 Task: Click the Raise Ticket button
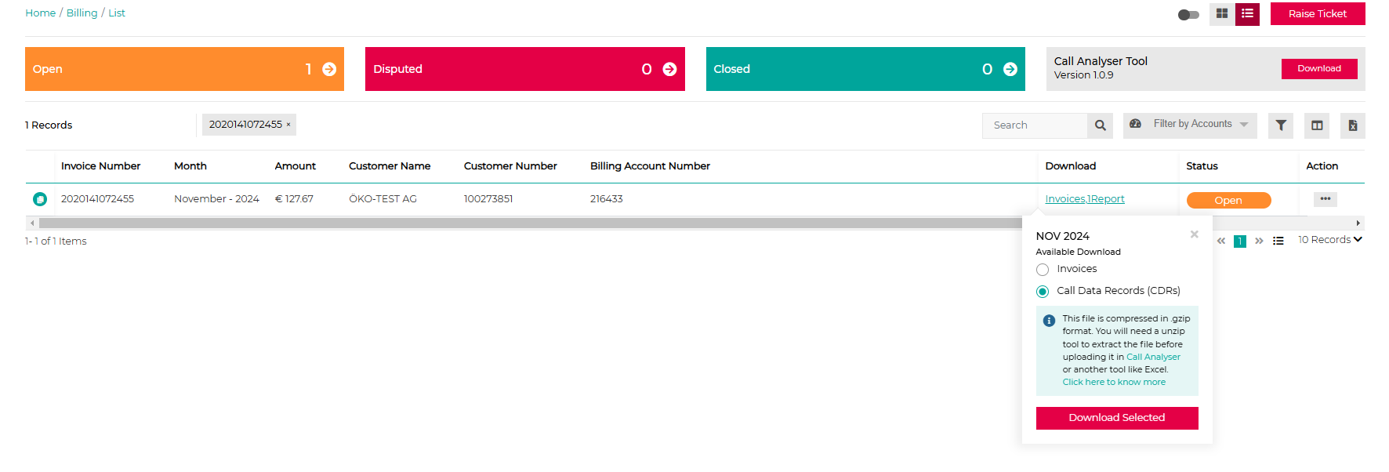click(x=1318, y=14)
